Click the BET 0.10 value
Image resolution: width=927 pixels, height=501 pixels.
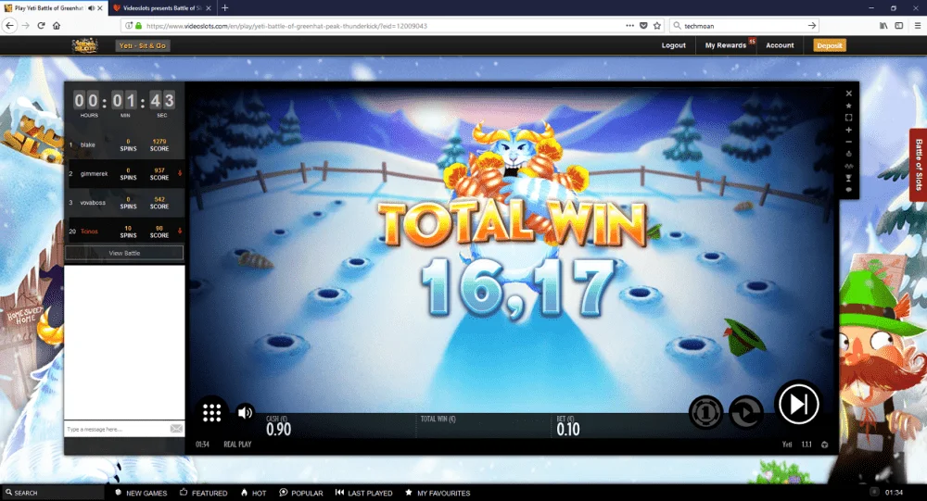tap(568, 430)
